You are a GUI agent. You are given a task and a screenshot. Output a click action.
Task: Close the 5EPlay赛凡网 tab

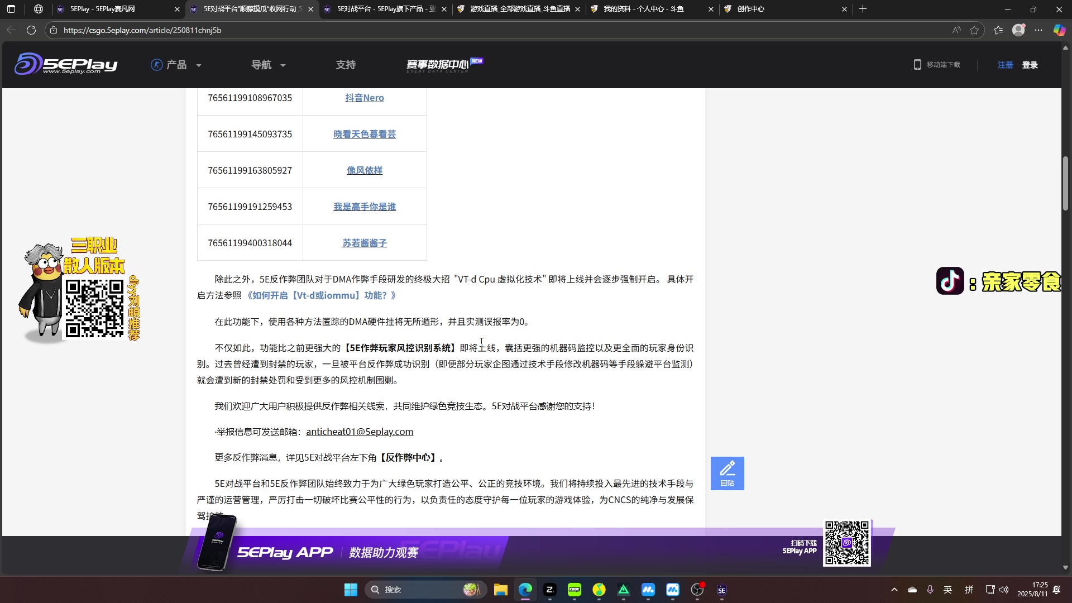click(177, 9)
